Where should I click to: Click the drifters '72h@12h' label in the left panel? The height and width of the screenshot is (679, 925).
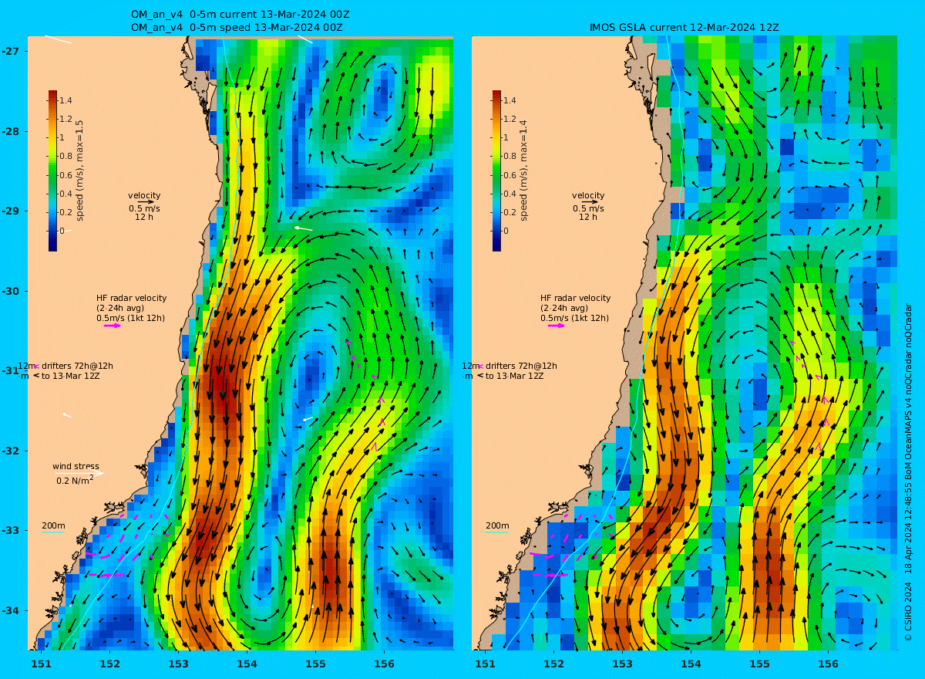pyautogui.click(x=94, y=366)
